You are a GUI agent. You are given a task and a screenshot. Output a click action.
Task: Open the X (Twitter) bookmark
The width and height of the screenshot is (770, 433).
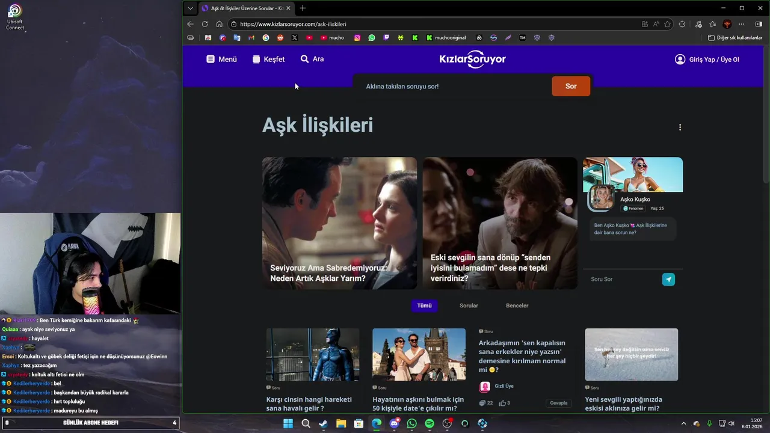pos(295,37)
